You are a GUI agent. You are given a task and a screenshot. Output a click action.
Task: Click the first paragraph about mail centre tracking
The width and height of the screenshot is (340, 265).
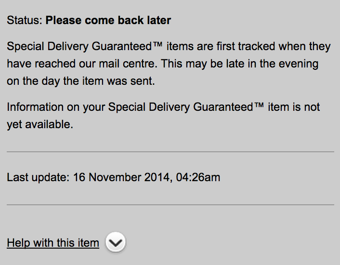pyautogui.click(x=169, y=64)
